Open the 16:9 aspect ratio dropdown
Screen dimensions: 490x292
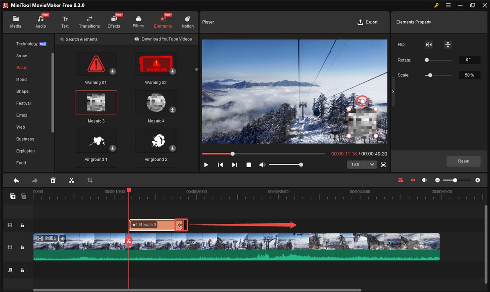[x=362, y=165]
